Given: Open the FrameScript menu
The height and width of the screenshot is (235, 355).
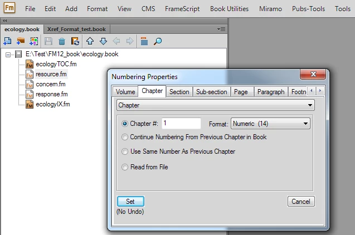Looking at the screenshot, I should [x=182, y=9].
